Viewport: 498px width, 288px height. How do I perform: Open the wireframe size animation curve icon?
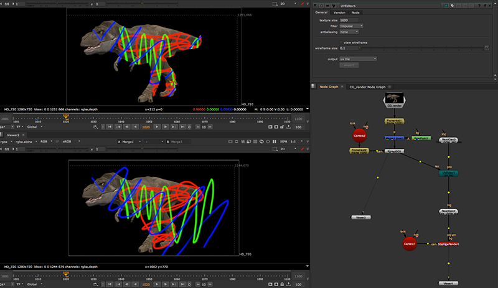[487, 47]
